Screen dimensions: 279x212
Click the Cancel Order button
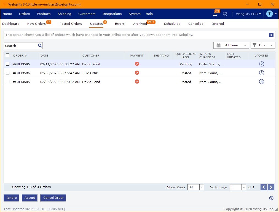(x=53, y=198)
